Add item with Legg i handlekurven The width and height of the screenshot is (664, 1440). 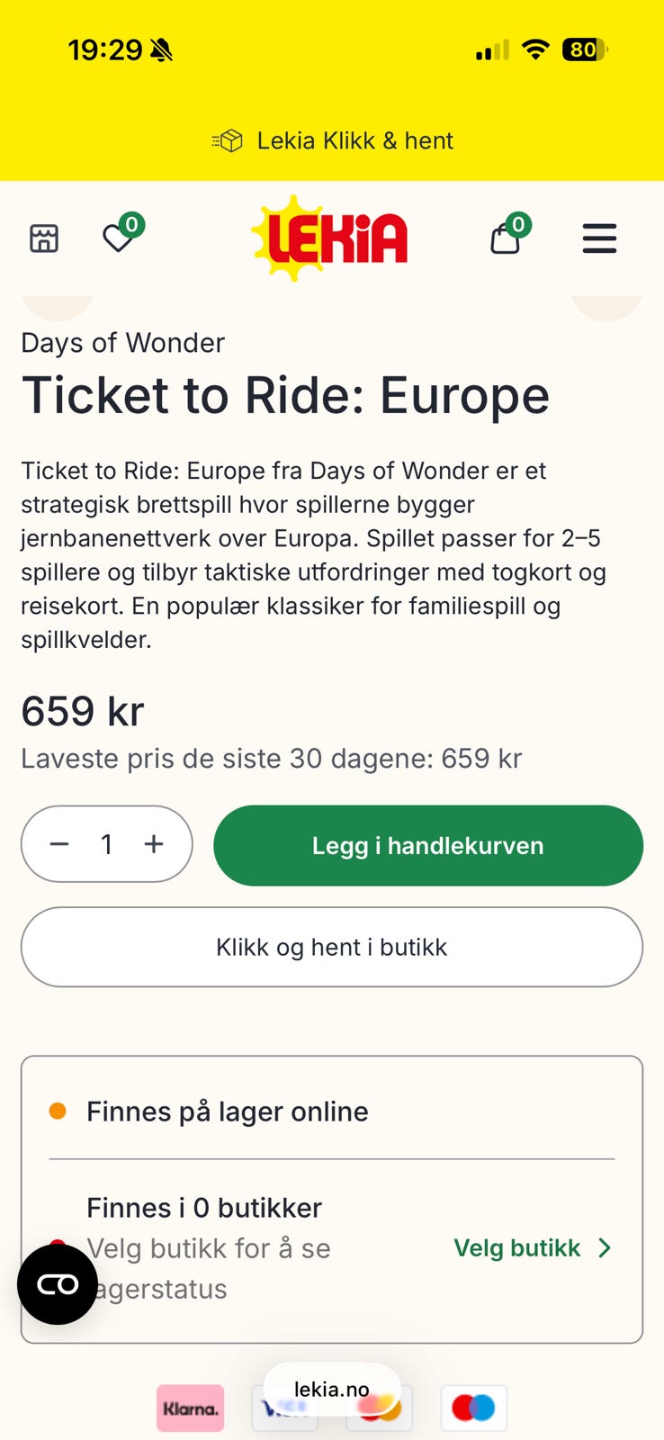click(428, 846)
